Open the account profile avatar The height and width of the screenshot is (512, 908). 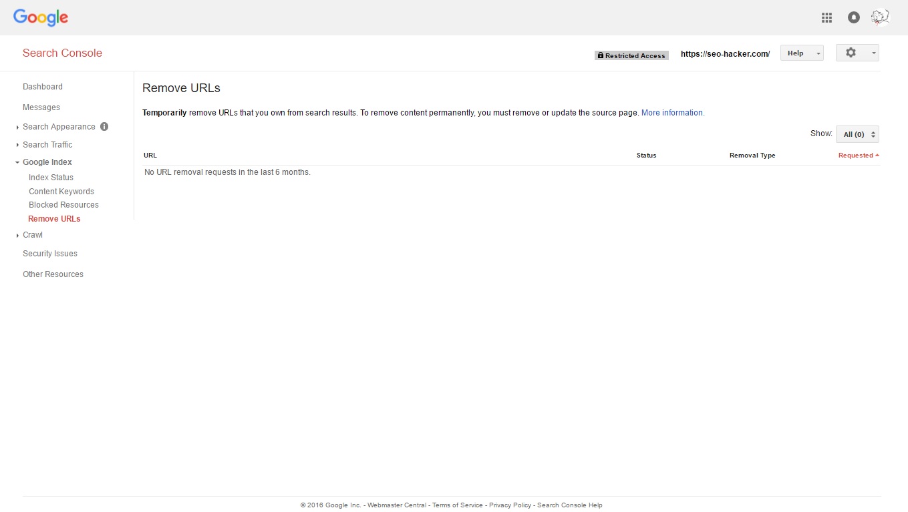point(880,17)
